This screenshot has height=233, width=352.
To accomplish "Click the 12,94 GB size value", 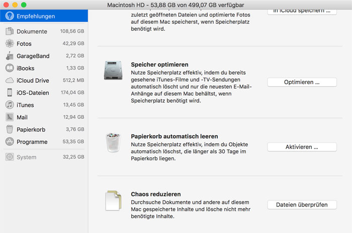I will pos(73,117).
